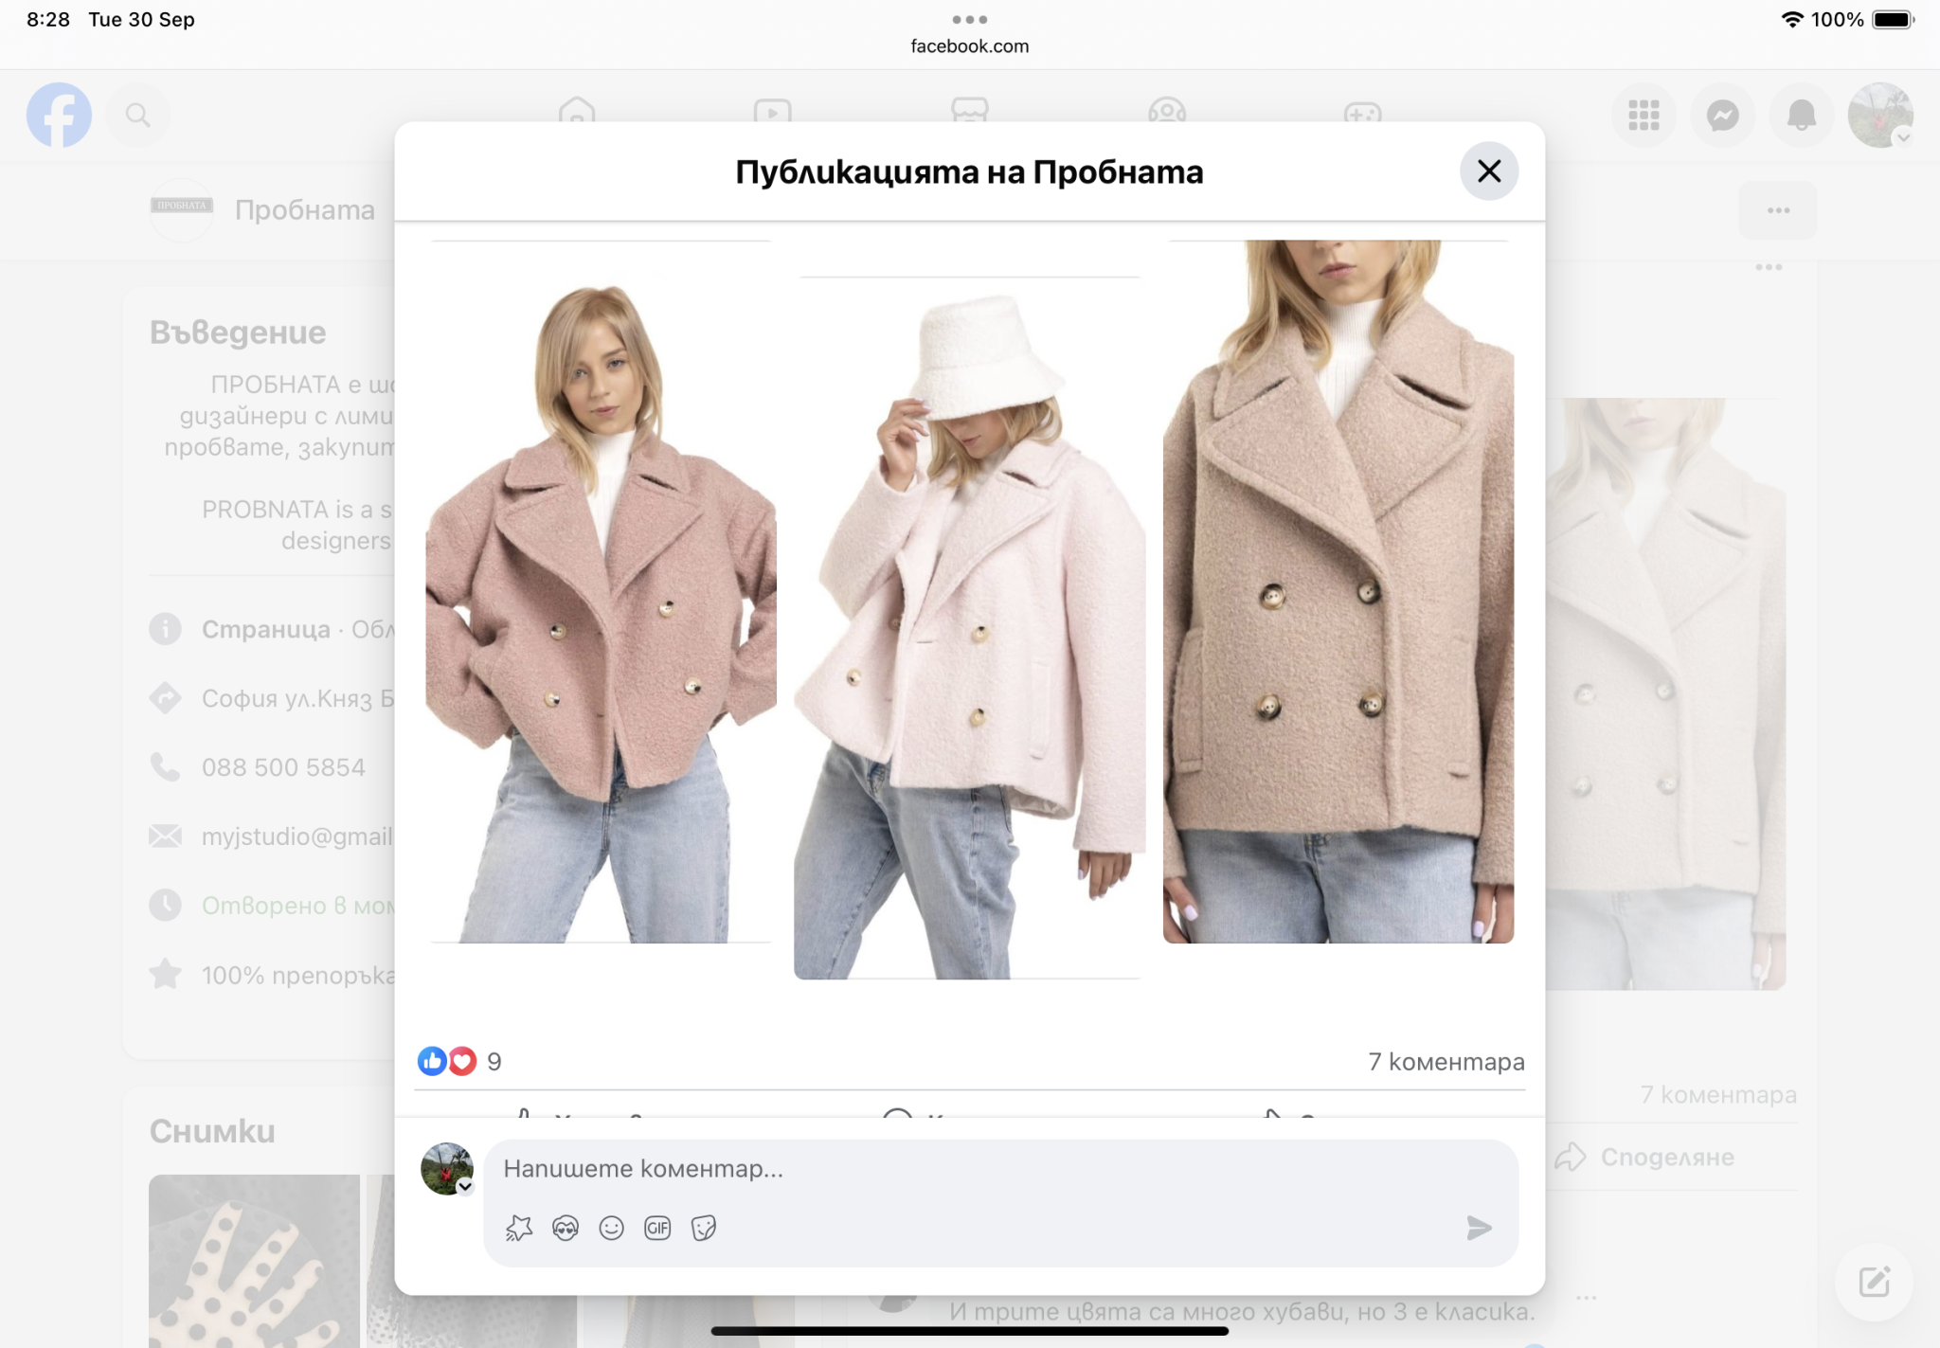The image size is (1940, 1348).
Task: Open the 7 коментара link in dialog
Action: click(x=1446, y=1062)
